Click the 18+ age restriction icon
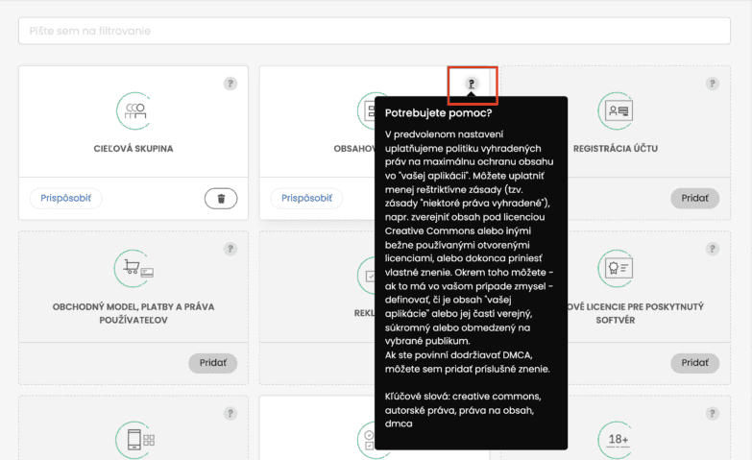Viewport: 752px width, 460px height. (618, 440)
